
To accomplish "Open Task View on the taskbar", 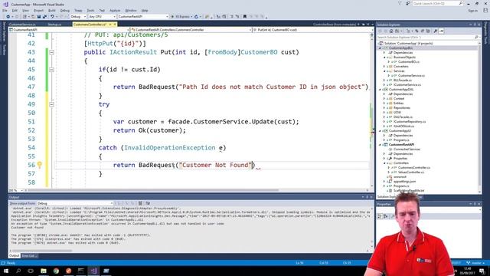I will tap(31, 271).
